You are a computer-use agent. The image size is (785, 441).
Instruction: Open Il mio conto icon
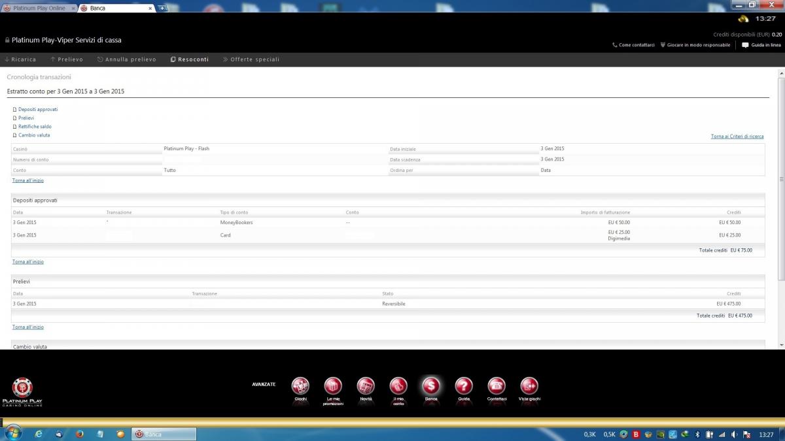tap(398, 386)
